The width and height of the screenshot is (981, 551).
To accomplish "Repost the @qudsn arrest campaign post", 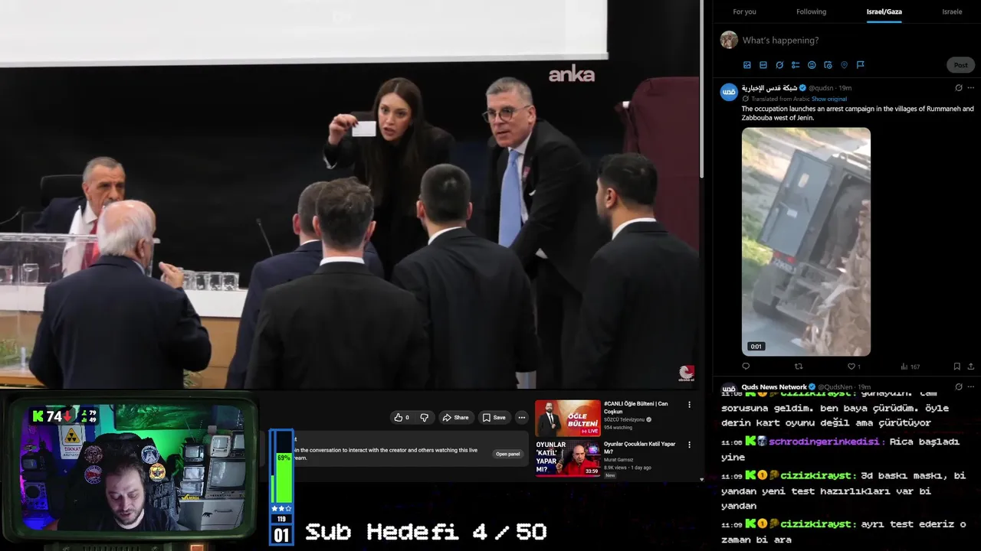I will click(799, 367).
